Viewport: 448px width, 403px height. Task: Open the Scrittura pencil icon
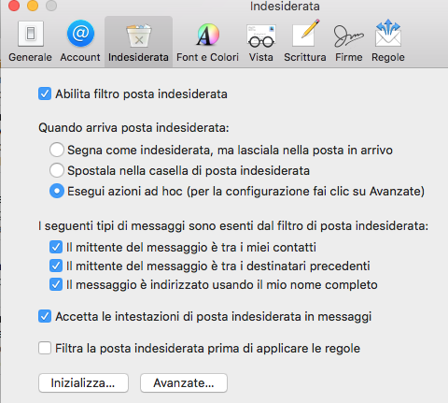tap(305, 34)
